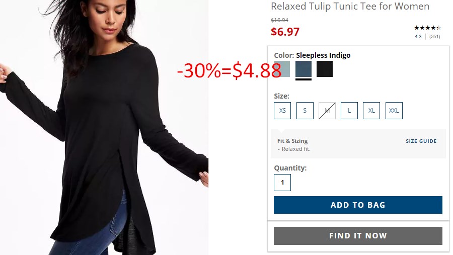Click the FIND IT NOW button
453x255 pixels.
click(x=358, y=236)
